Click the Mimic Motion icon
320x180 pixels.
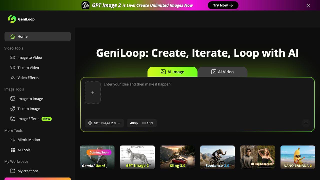click(x=13, y=140)
